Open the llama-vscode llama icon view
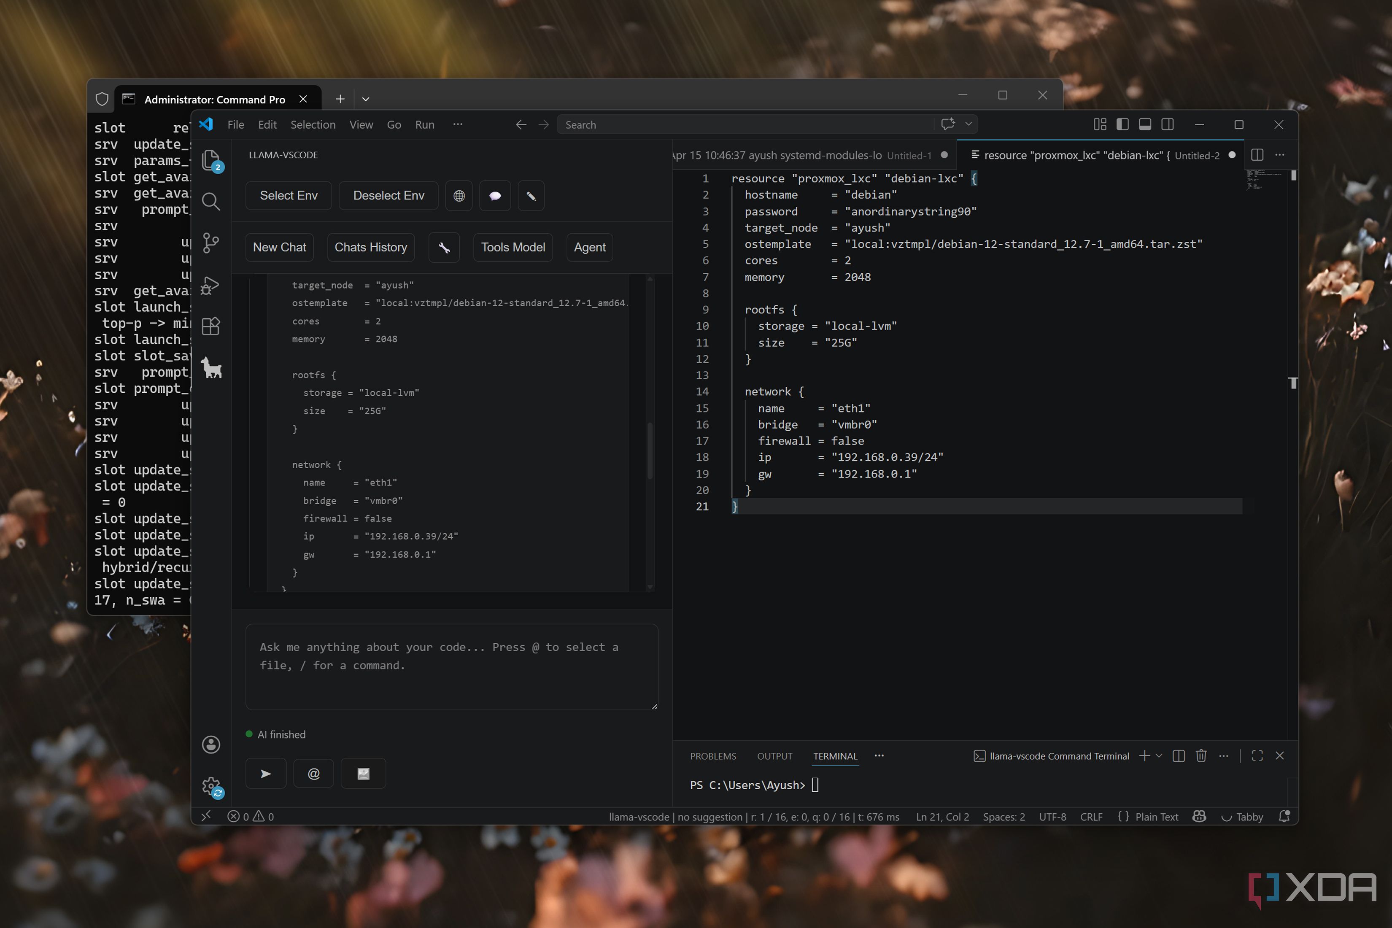This screenshot has height=928, width=1392. click(x=211, y=367)
